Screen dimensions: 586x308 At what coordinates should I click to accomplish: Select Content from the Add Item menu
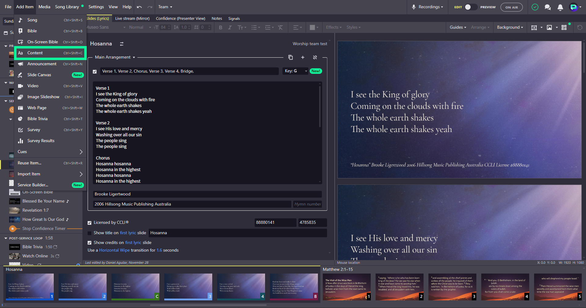point(50,53)
